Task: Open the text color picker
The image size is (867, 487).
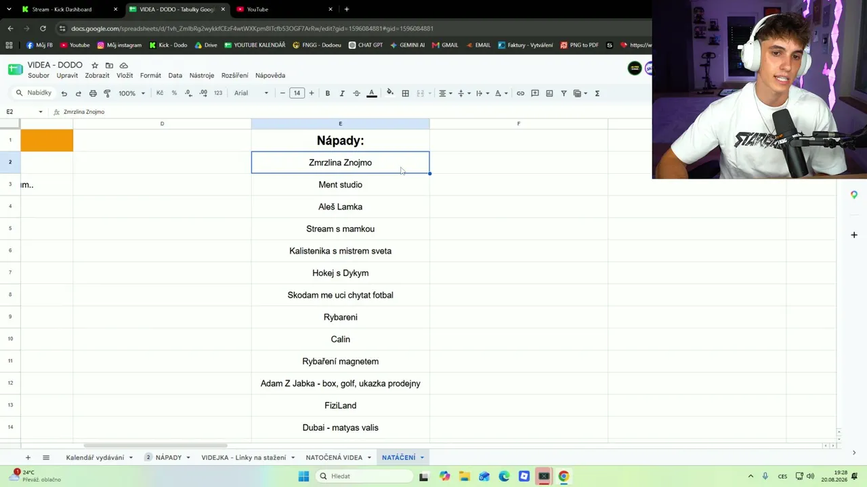Action: 371,93
